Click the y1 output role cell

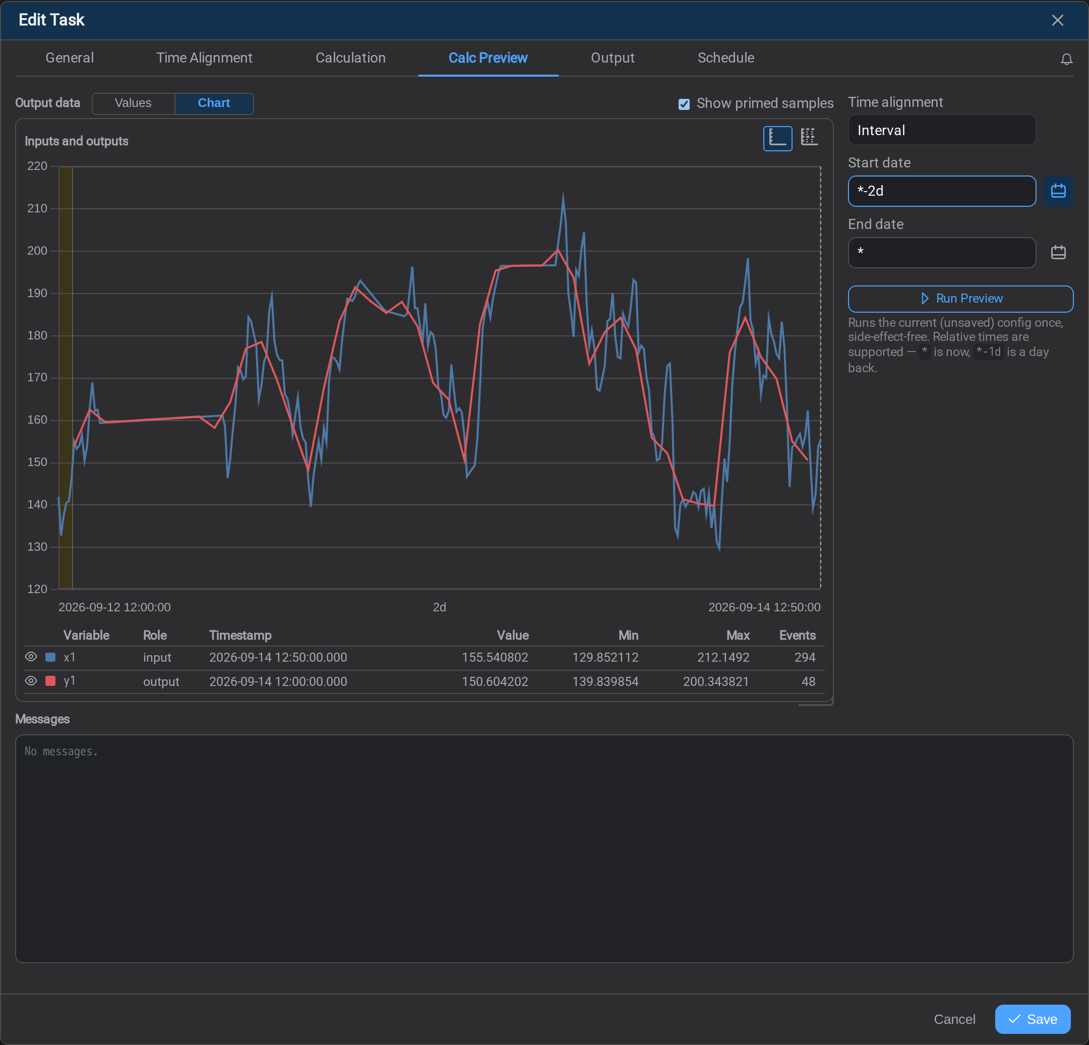coord(161,681)
